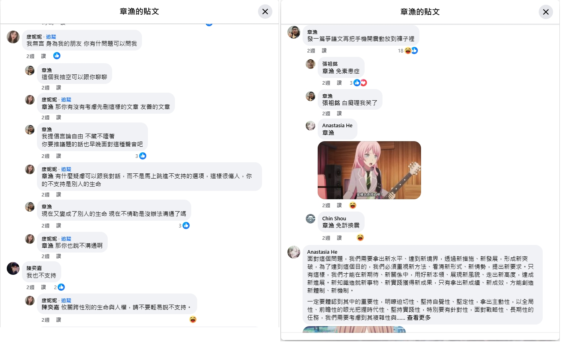The width and height of the screenshot is (561, 342).
Task: View reactions on 陳奕嘉's 我也不支持 comment
Action: [x=59, y=287]
